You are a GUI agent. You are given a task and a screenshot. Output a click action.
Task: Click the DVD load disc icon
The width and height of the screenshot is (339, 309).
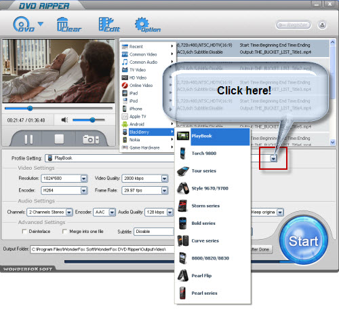tap(23, 24)
